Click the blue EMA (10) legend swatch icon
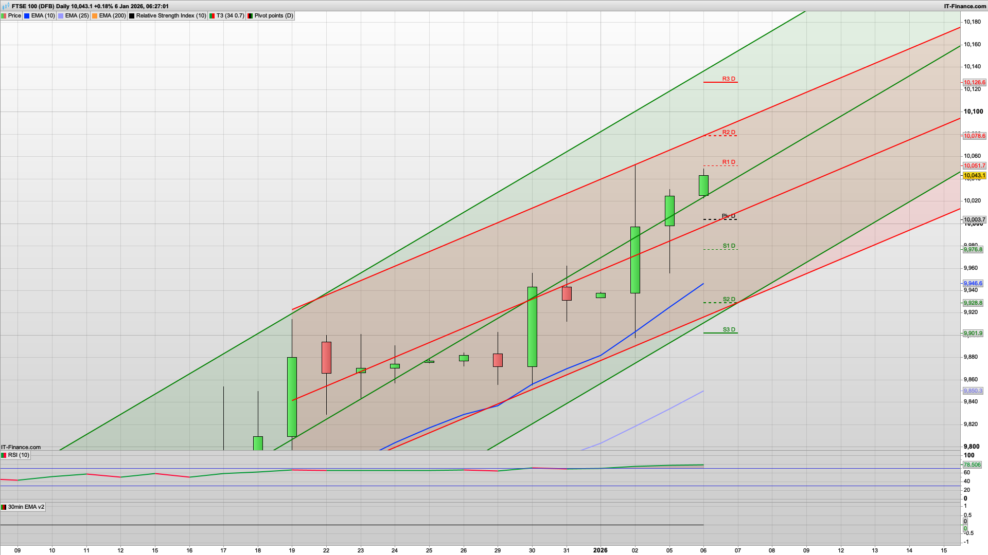988x555 pixels. (x=27, y=15)
